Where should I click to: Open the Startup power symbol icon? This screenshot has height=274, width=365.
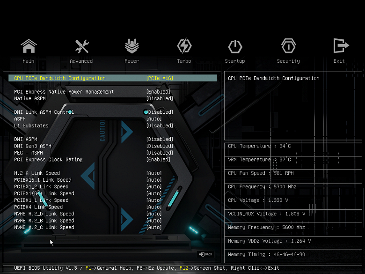[x=235, y=46]
